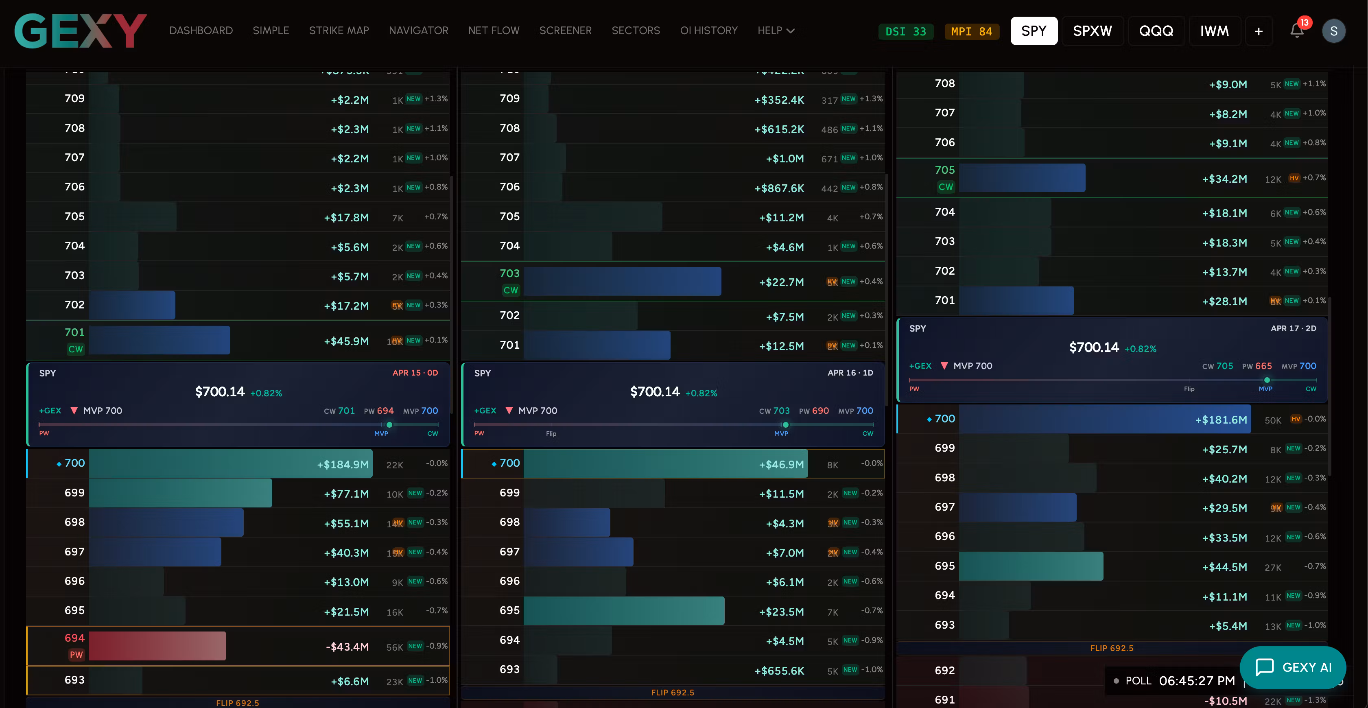
Task: Click the MVP dot on the APR 15 range slider
Action: click(x=389, y=425)
